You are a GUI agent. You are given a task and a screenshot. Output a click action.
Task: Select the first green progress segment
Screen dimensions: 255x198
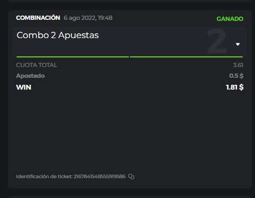pos(72,57)
